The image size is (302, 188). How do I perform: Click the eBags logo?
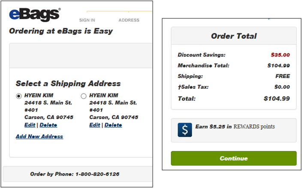tap(34, 15)
